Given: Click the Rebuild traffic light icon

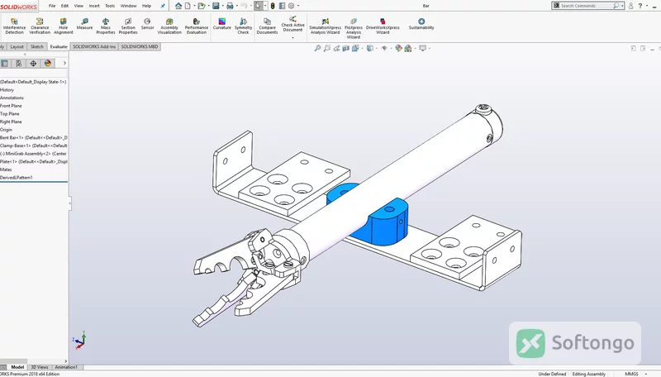Looking at the screenshot, I should (x=273, y=6).
